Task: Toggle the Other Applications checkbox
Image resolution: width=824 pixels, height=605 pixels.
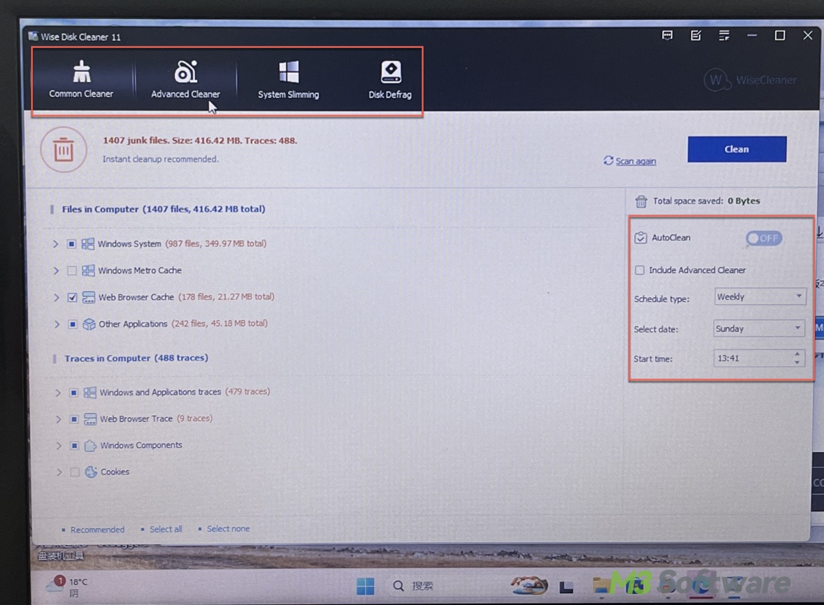Action: (x=72, y=324)
